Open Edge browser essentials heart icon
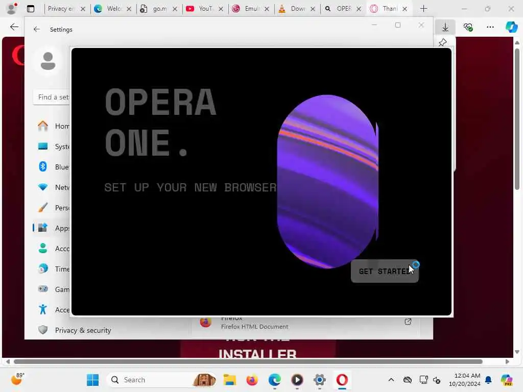Screen dimensions: 523x392 point(468,27)
